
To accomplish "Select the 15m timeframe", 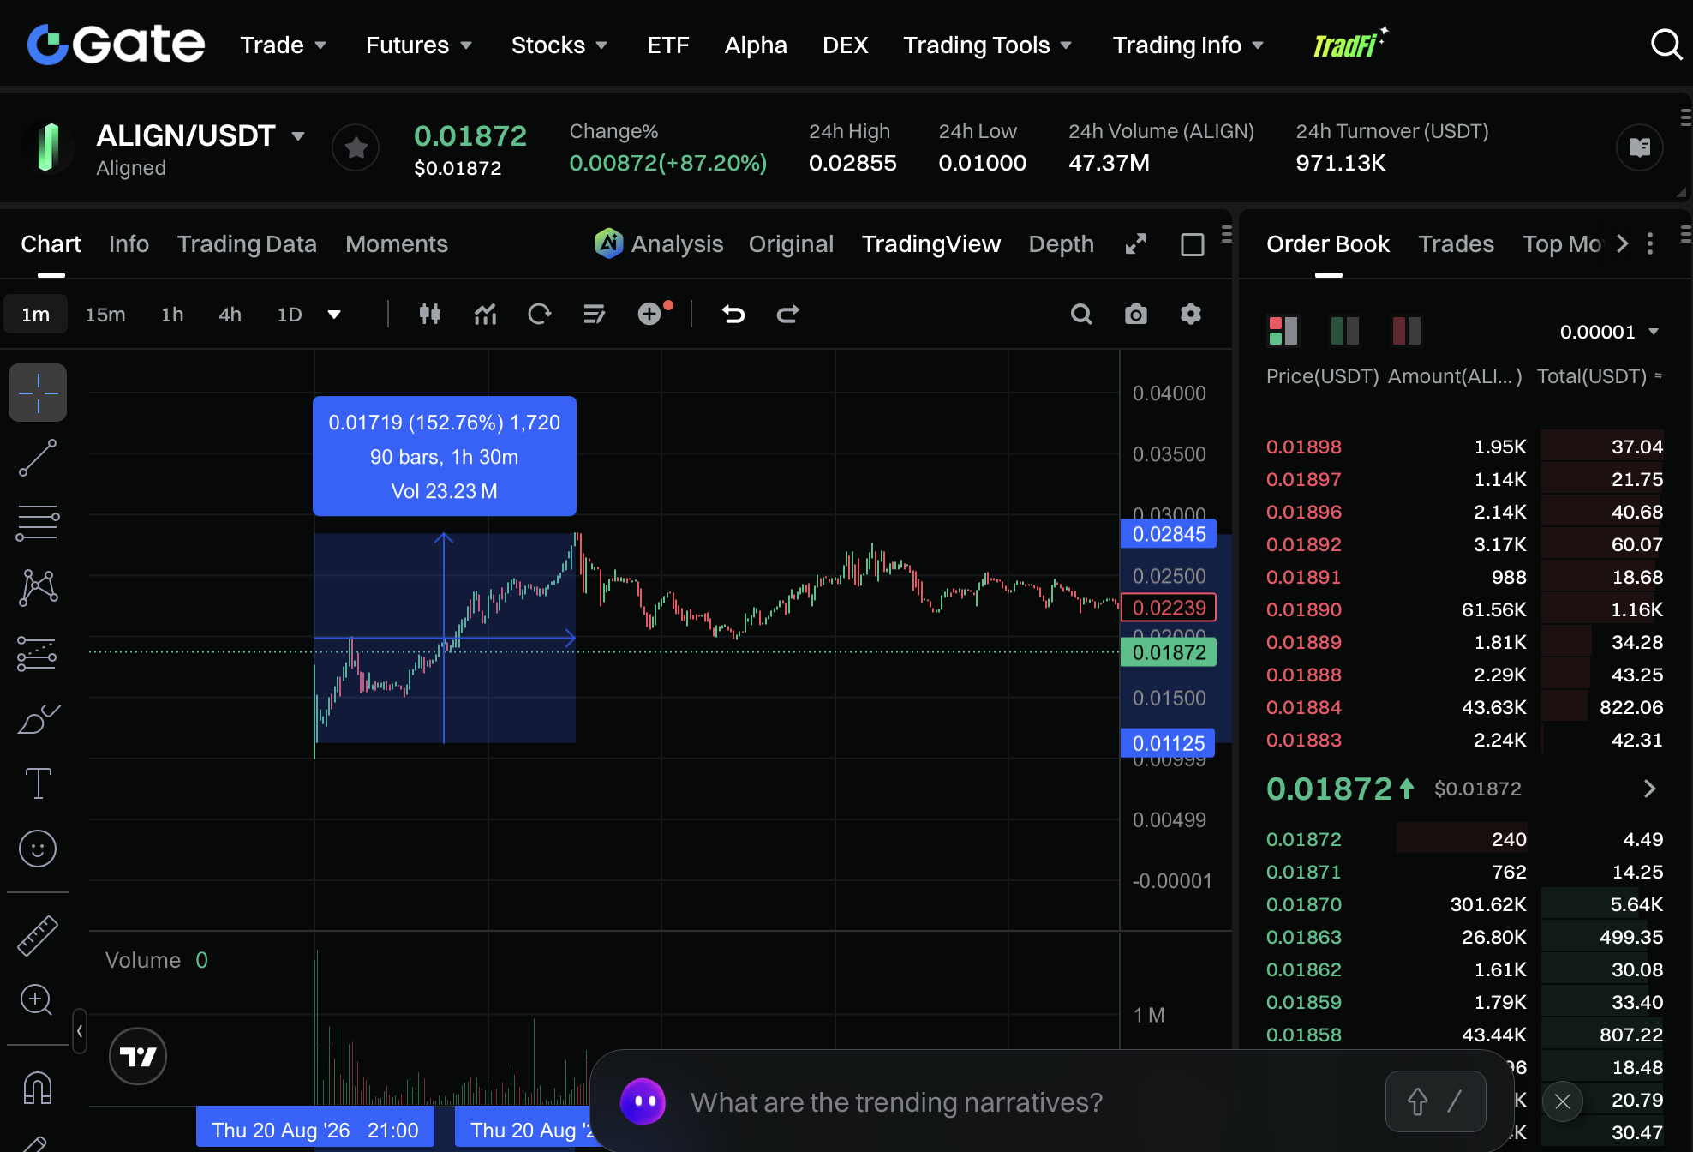I will pyautogui.click(x=105, y=315).
